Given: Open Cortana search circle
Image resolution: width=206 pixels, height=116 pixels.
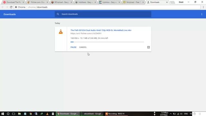Looking at the screenshot, I should click(8, 114).
